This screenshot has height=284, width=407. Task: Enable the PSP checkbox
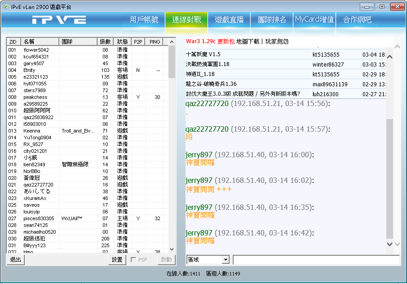pos(133,260)
